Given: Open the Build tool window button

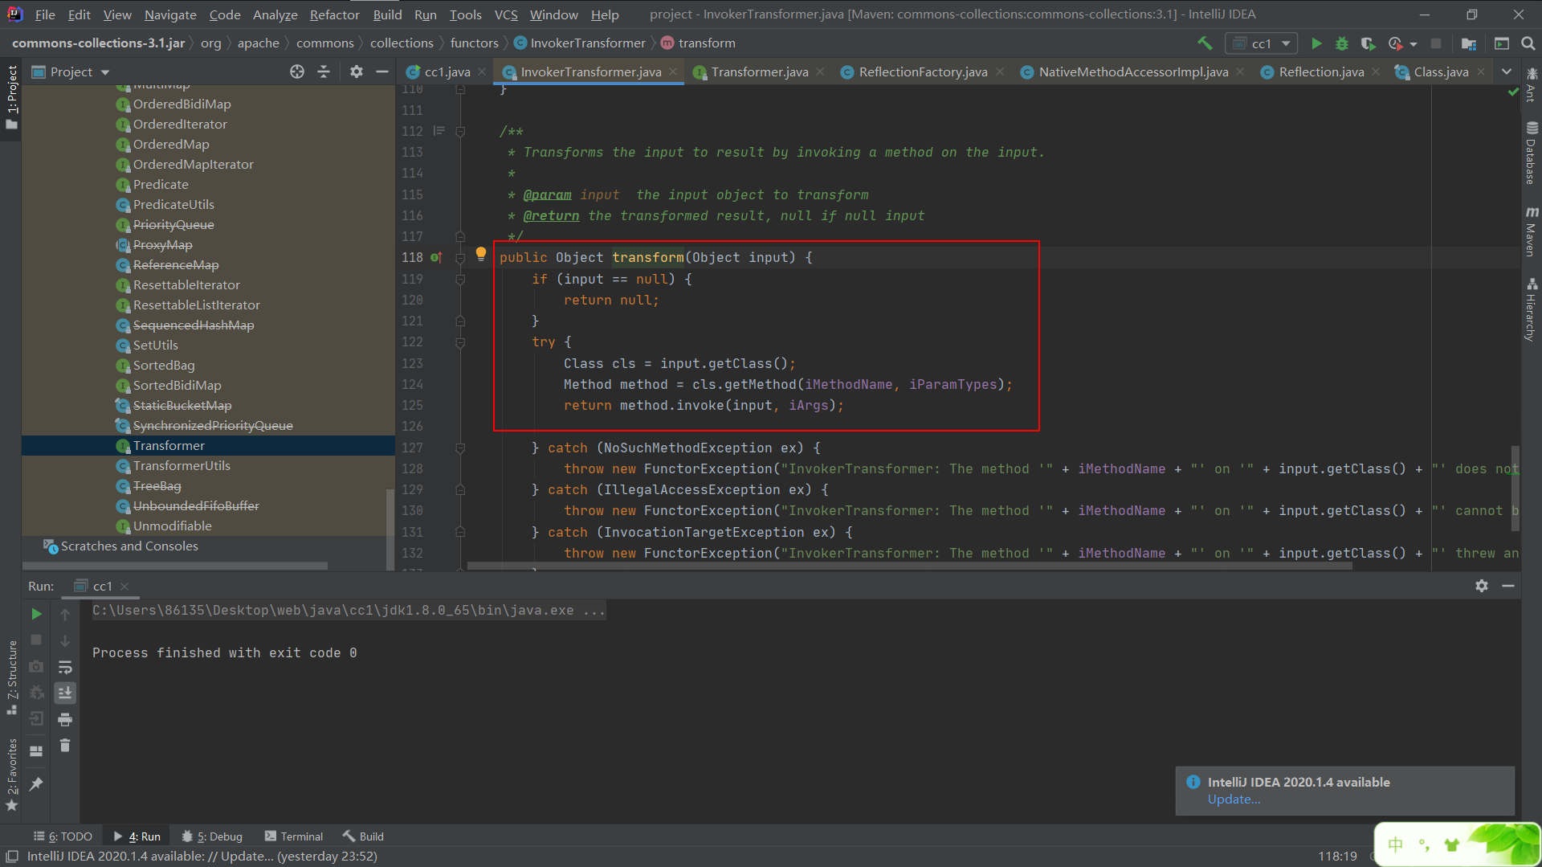Looking at the screenshot, I should [x=363, y=836].
